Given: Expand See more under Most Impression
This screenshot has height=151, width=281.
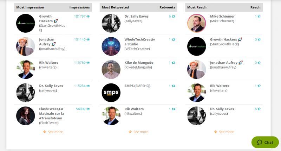Looking at the screenshot, I should pos(53,132).
